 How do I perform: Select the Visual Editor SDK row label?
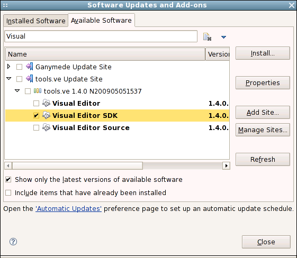[85, 116]
